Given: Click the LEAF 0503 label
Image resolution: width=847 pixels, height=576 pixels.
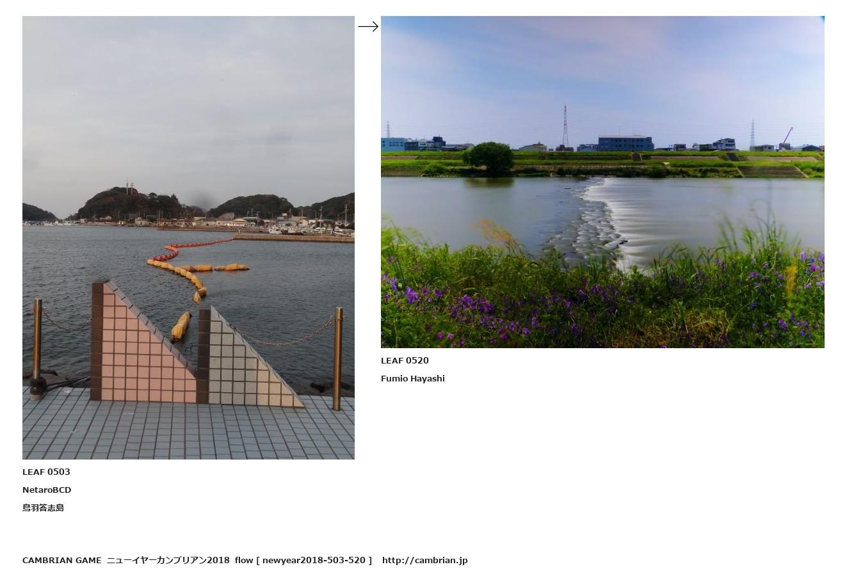Looking at the screenshot, I should [x=46, y=472].
